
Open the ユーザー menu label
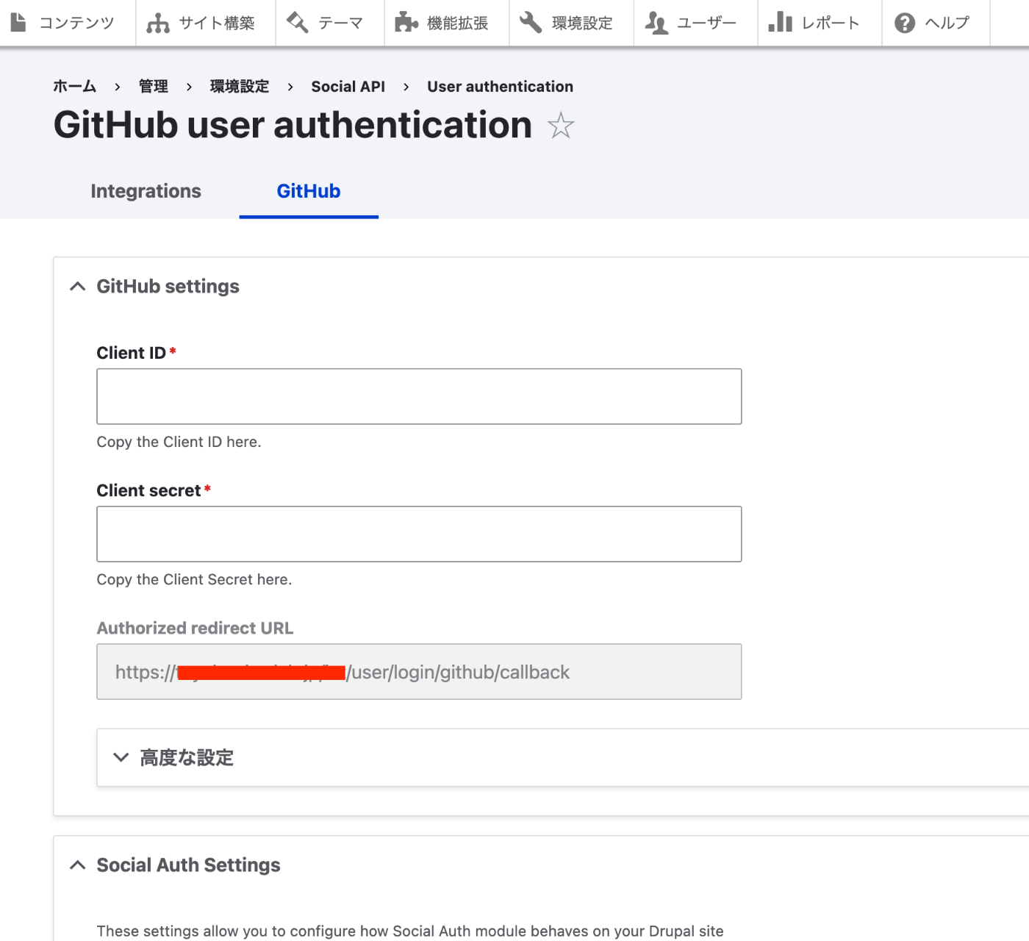[x=706, y=23]
